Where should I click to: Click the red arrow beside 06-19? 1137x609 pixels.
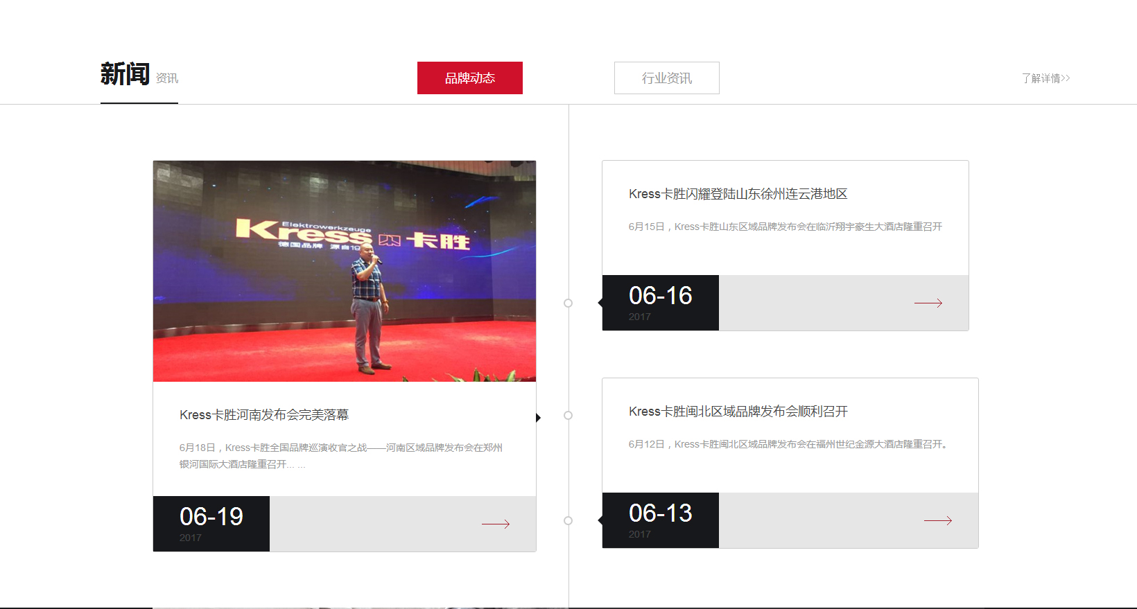coord(496,524)
